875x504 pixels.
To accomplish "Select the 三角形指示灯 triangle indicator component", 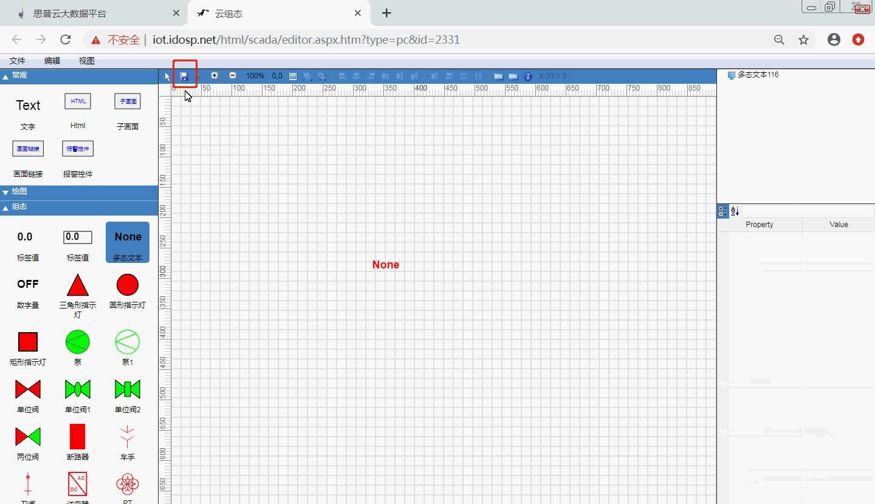I will (x=78, y=285).
